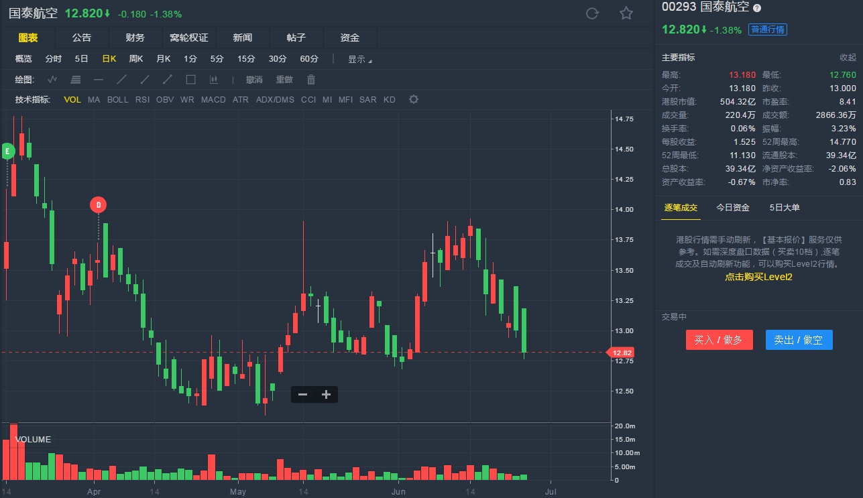Select the 15分 period
863x498 pixels.
point(246,59)
